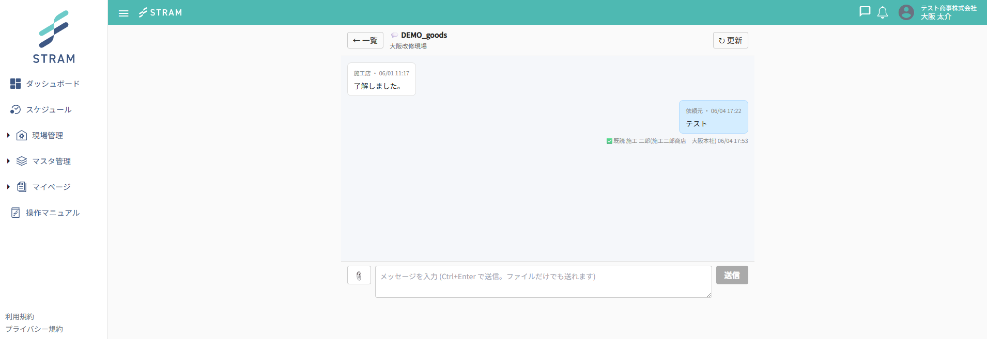Click the 了解しました。 message bubble
The height and width of the screenshot is (339, 987).
pos(381,79)
